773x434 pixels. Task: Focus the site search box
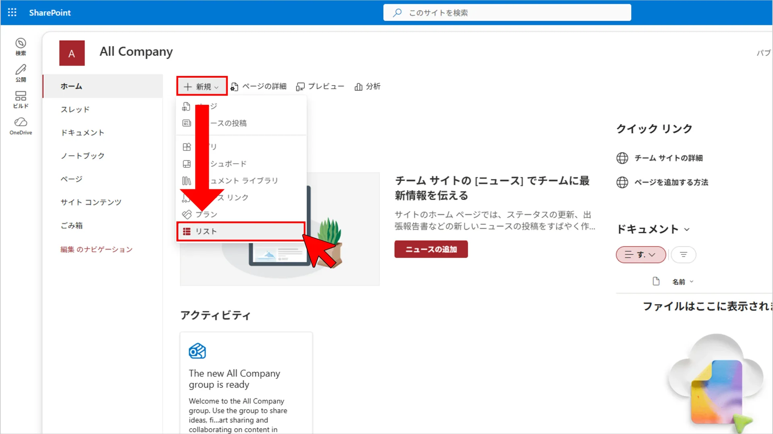point(507,12)
